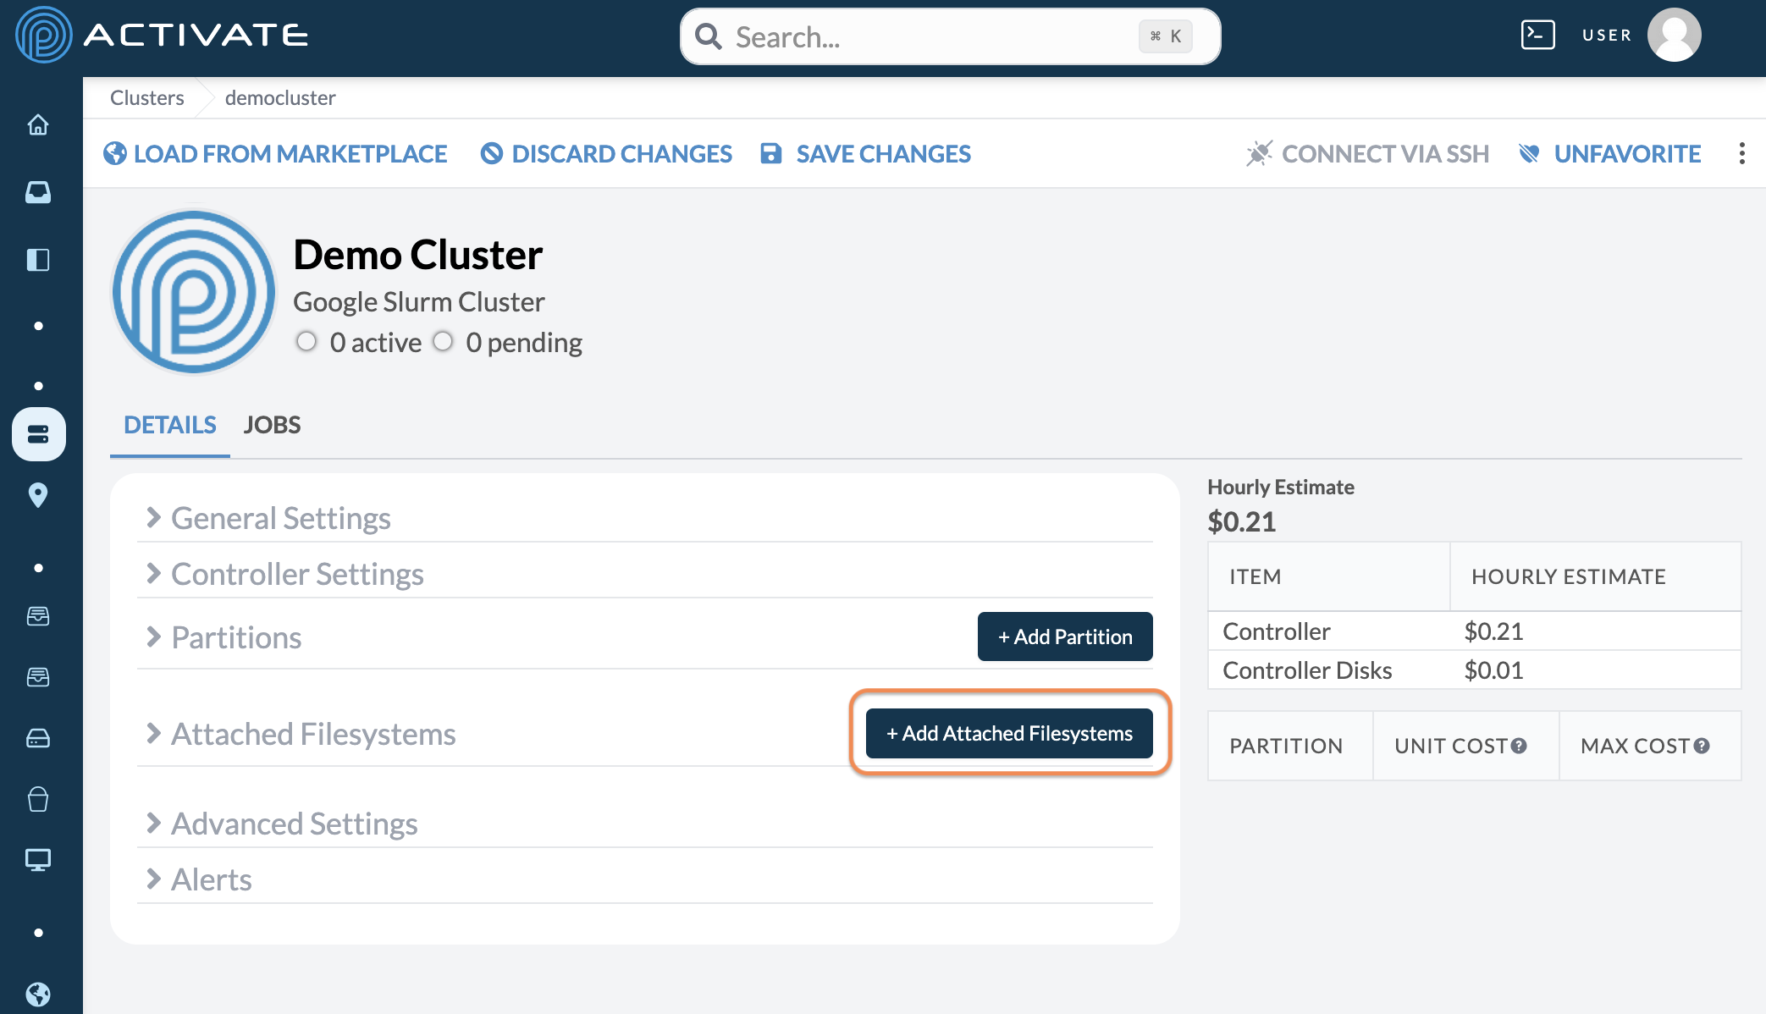
Task: Click Discard Changes
Action: (606, 154)
